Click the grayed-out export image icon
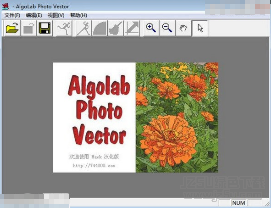Viewport: 271px width, 208px height. click(28, 28)
